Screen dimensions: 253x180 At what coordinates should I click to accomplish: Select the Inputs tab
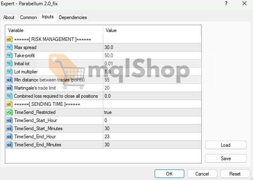48,17
